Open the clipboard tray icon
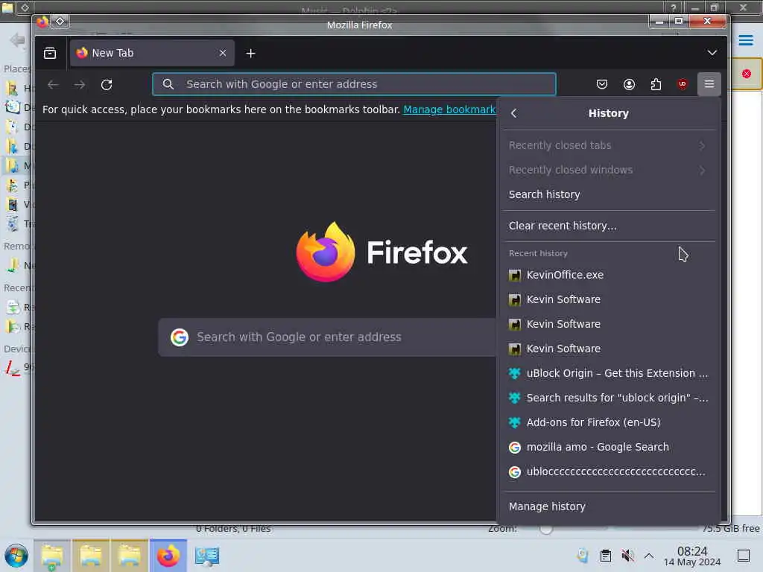This screenshot has width=763, height=572. (605, 556)
